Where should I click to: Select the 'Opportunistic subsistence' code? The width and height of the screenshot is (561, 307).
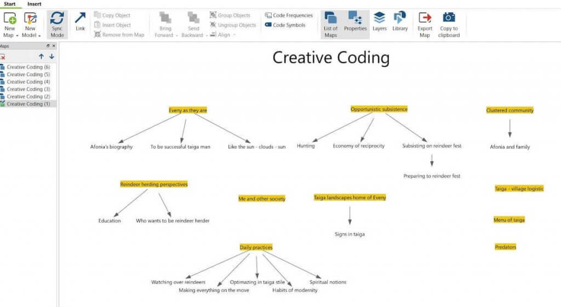pos(379,109)
